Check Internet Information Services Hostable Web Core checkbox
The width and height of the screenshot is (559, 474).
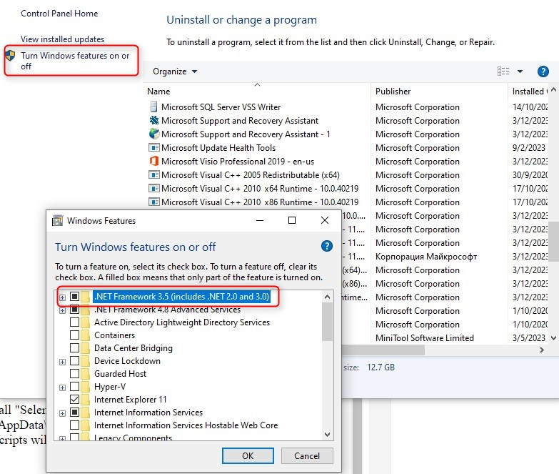click(74, 425)
